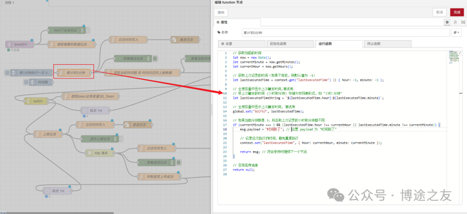467x214 pixels.
Task: Select the 提取token全局变量SB_Token function node
Action: [91, 96]
